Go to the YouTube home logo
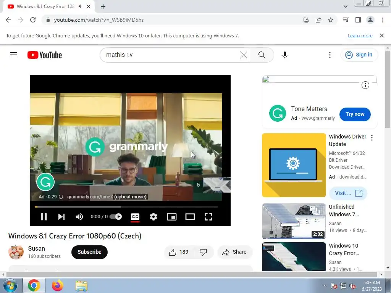 tap(45, 55)
